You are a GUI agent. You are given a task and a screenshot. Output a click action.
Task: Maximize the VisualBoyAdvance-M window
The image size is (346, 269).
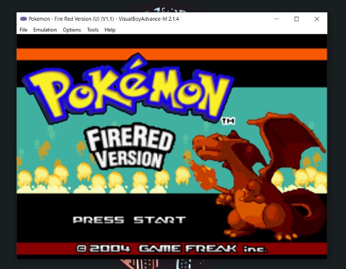[297, 19]
